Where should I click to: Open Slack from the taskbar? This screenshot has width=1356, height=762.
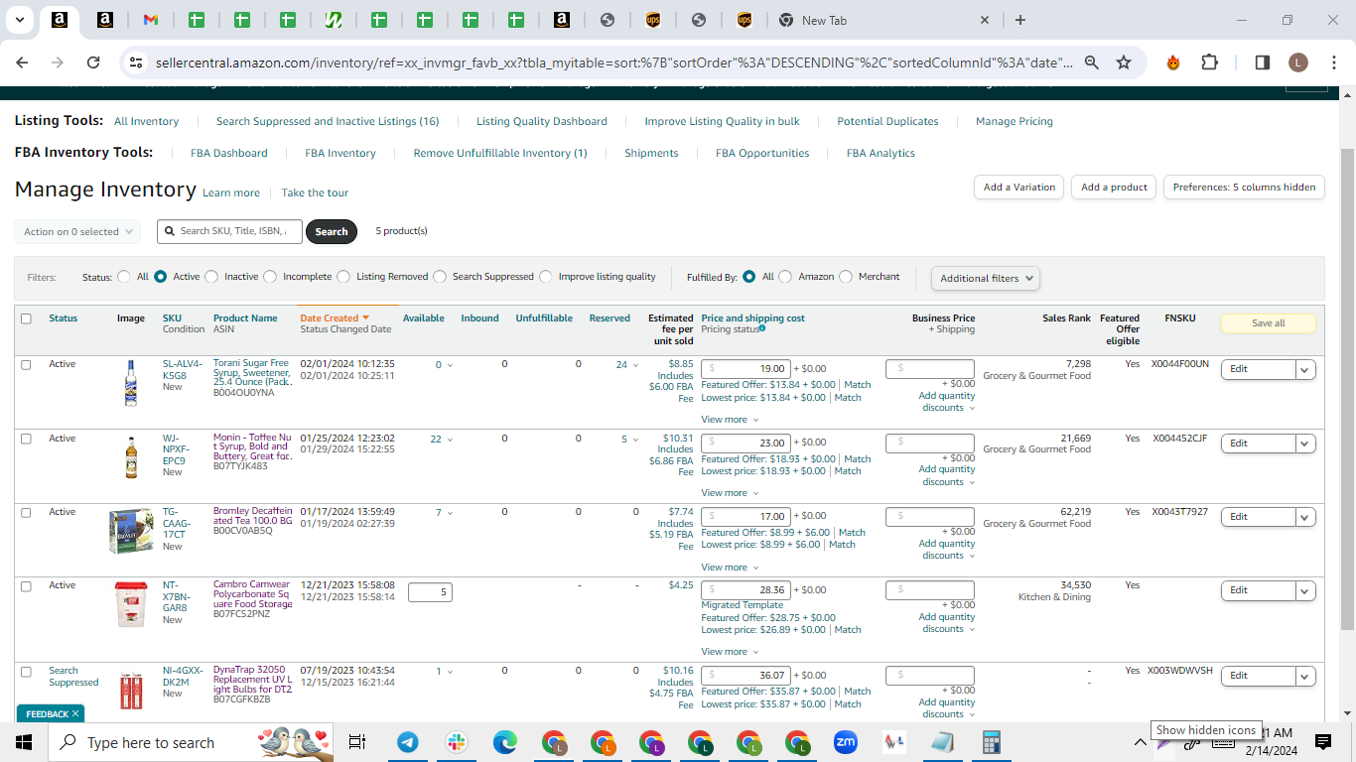coord(457,742)
